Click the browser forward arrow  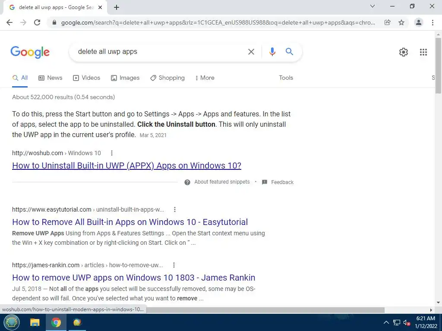pyautogui.click(x=23, y=22)
